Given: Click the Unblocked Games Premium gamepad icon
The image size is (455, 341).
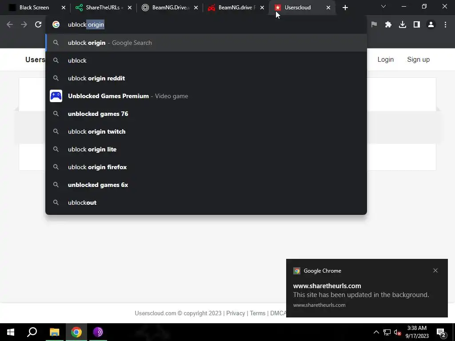Looking at the screenshot, I should click(x=56, y=96).
